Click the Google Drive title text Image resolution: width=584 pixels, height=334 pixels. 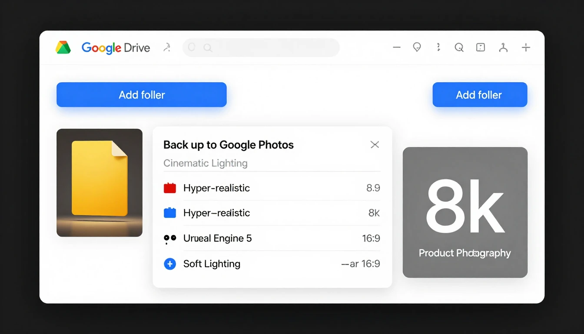[116, 48]
